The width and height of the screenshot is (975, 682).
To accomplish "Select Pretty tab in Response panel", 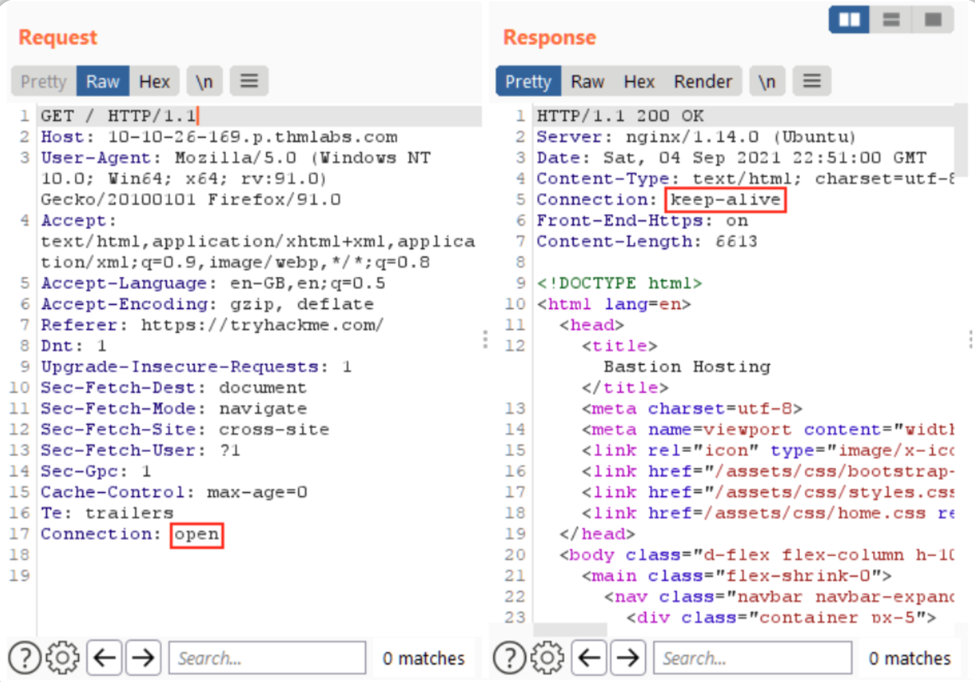I will click(x=528, y=81).
